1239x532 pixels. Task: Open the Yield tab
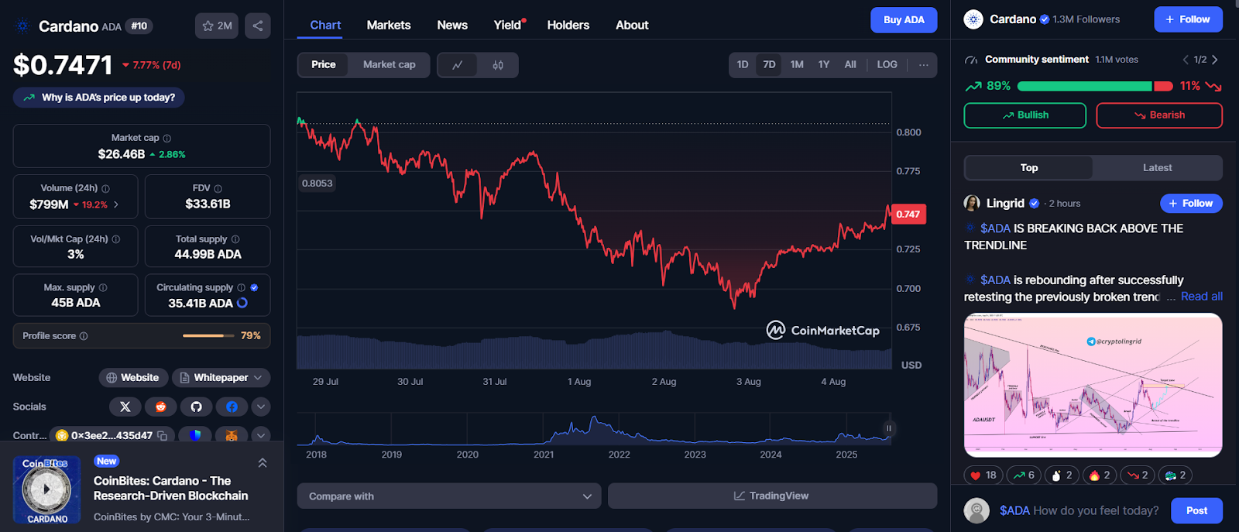(x=508, y=26)
